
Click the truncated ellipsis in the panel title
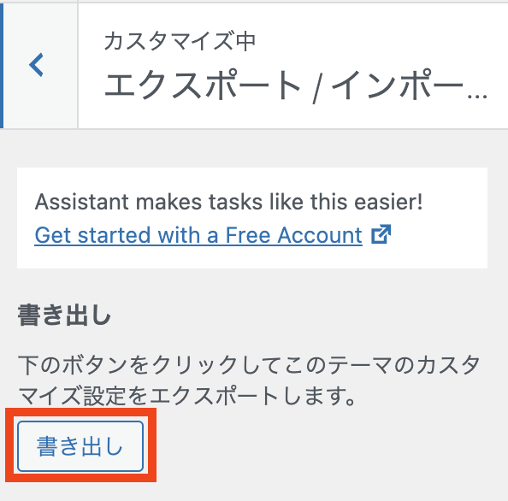point(477,96)
